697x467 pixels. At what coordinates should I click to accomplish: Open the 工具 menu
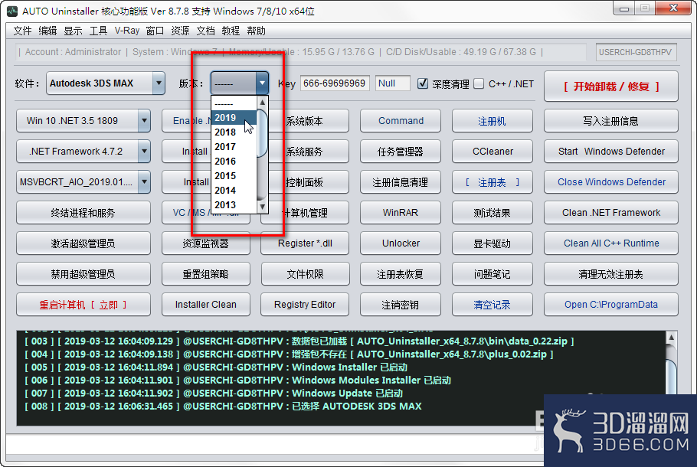coord(98,31)
